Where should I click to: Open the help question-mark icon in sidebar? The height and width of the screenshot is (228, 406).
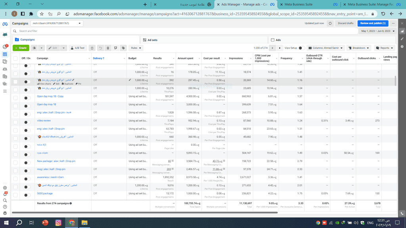coord(5,207)
